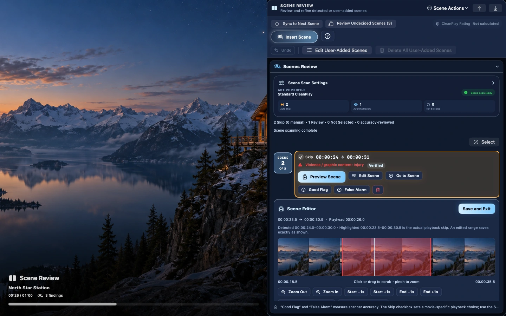The width and height of the screenshot is (506, 316).
Task: Click the Awaiting Review count card
Action: point(386,106)
